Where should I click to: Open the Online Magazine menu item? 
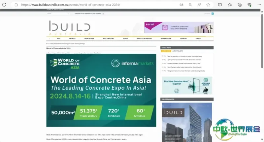click(166, 39)
